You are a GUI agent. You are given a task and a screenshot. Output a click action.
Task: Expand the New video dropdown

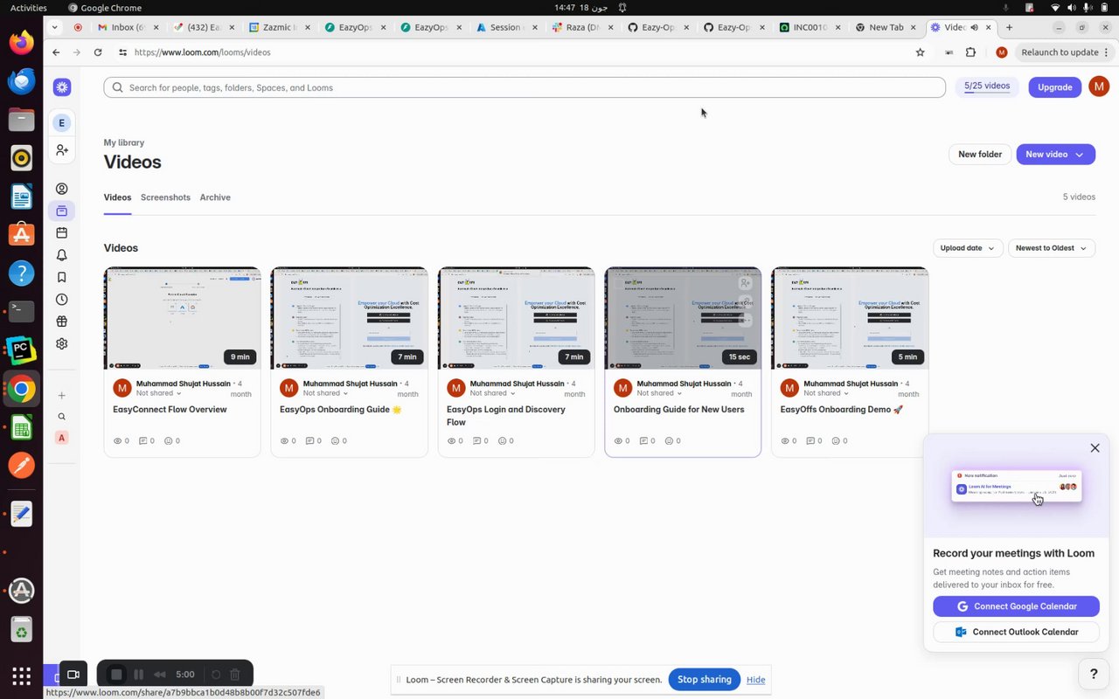click(x=1080, y=155)
